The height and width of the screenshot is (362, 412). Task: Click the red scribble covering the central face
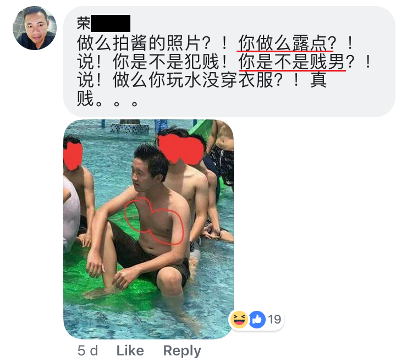click(x=181, y=149)
